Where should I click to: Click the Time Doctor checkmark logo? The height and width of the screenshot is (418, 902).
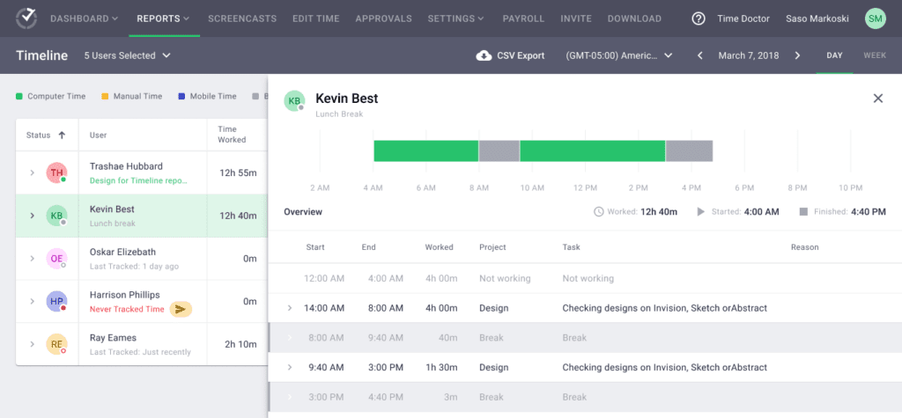[x=26, y=18]
